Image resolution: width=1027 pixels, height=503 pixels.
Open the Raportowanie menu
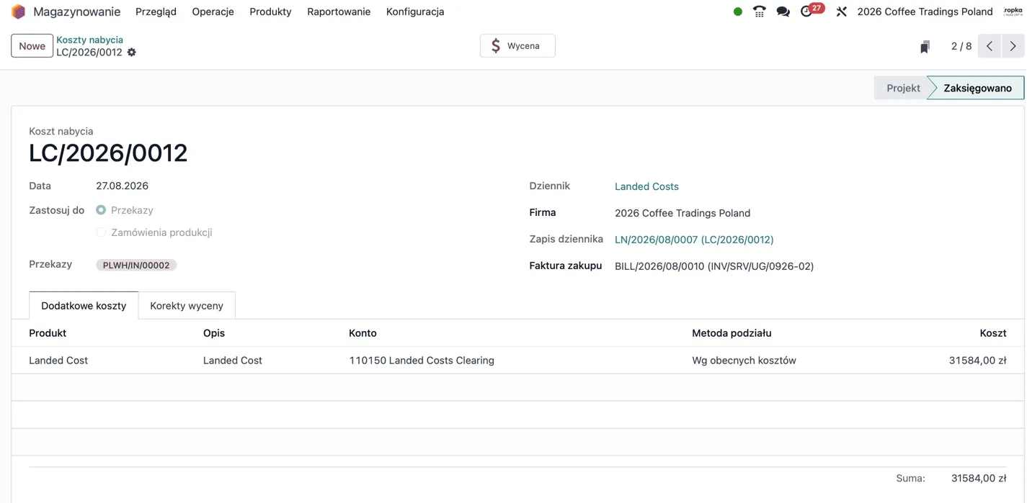[339, 12]
